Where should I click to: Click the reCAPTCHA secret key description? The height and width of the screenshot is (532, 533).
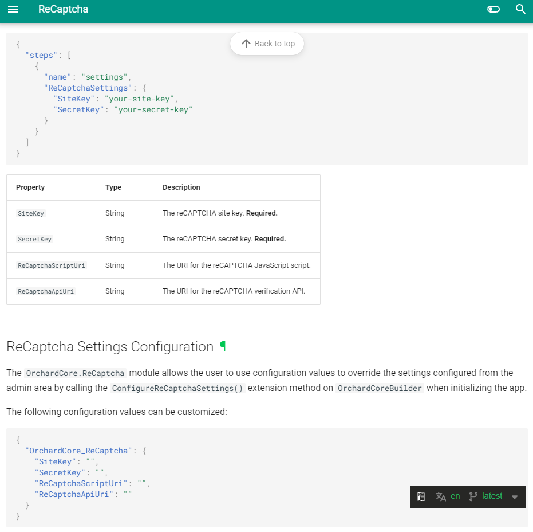coord(224,239)
